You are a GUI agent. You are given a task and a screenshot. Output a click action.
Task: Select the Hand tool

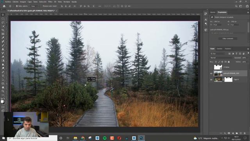point(3,87)
